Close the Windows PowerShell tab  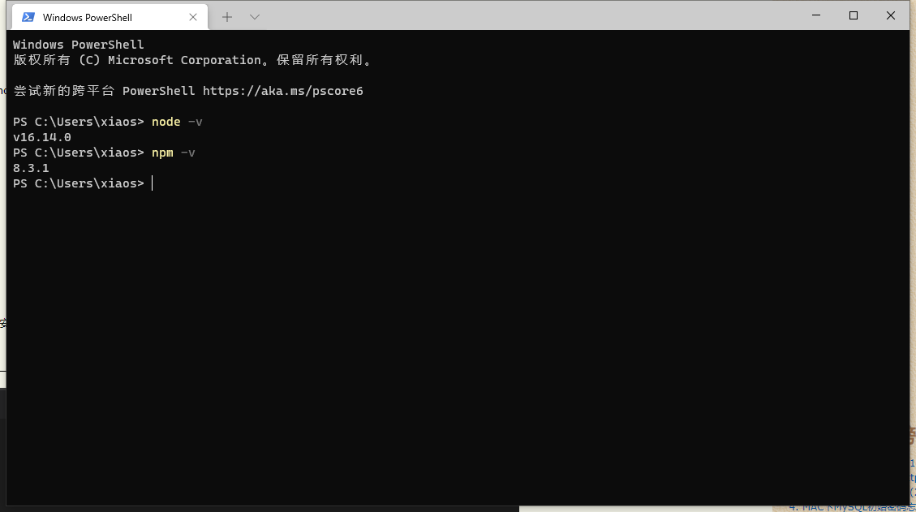click(193, 17)
